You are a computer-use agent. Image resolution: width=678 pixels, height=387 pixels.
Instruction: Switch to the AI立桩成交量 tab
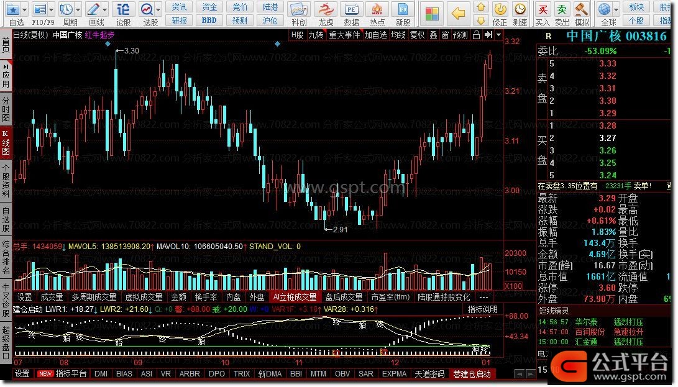295,297
